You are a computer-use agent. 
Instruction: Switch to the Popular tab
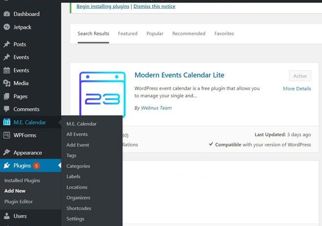[155, 34]
